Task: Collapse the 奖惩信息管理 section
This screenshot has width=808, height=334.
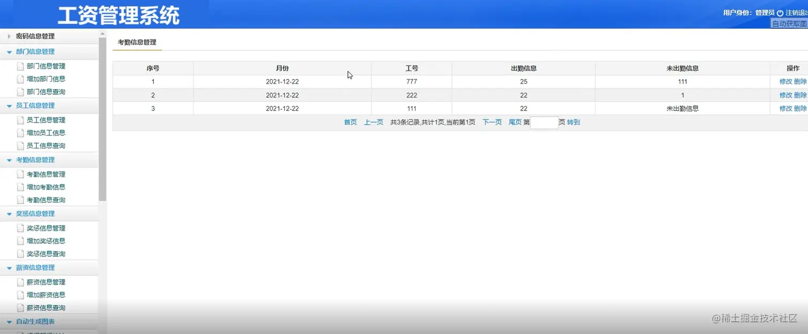Action: click(x=9, y=213)
